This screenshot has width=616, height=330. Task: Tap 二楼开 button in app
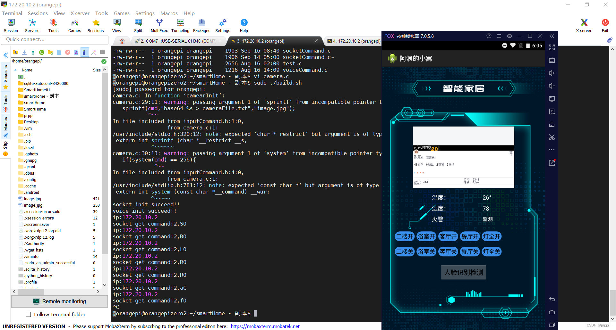point(405,236)
